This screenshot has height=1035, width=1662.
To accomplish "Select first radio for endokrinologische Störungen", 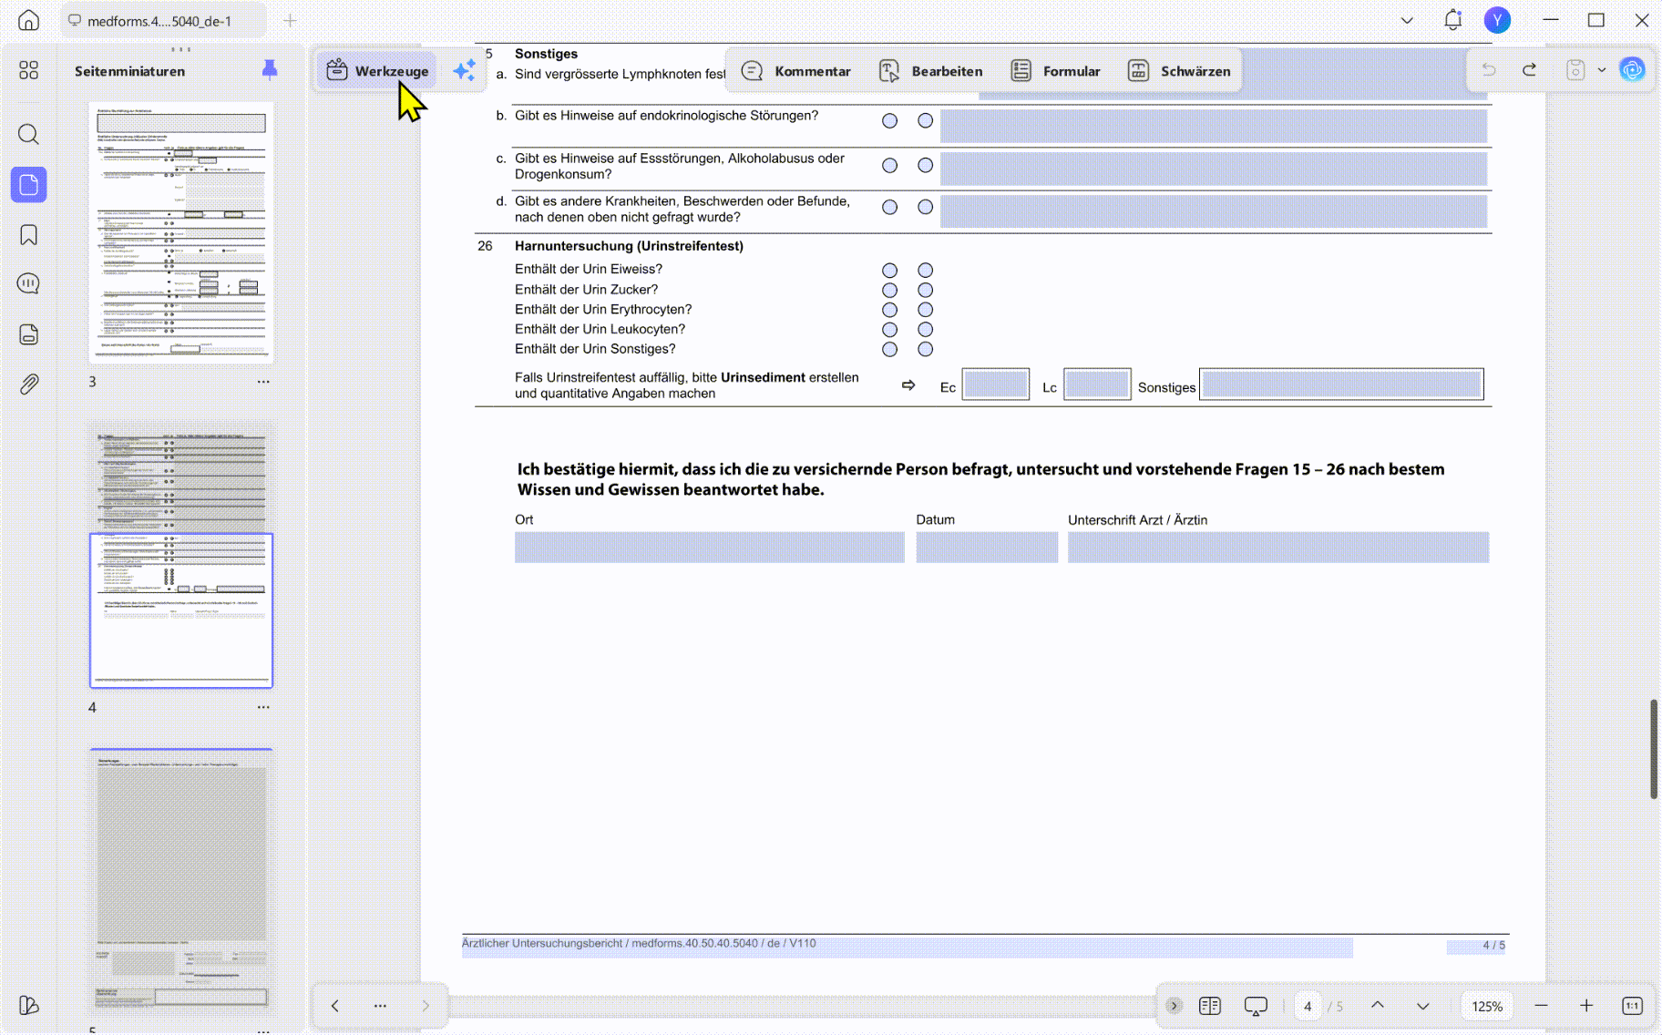I will point(889,121).
